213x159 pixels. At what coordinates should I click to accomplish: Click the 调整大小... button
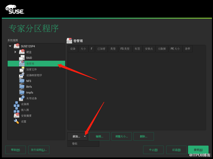[122, 136]
